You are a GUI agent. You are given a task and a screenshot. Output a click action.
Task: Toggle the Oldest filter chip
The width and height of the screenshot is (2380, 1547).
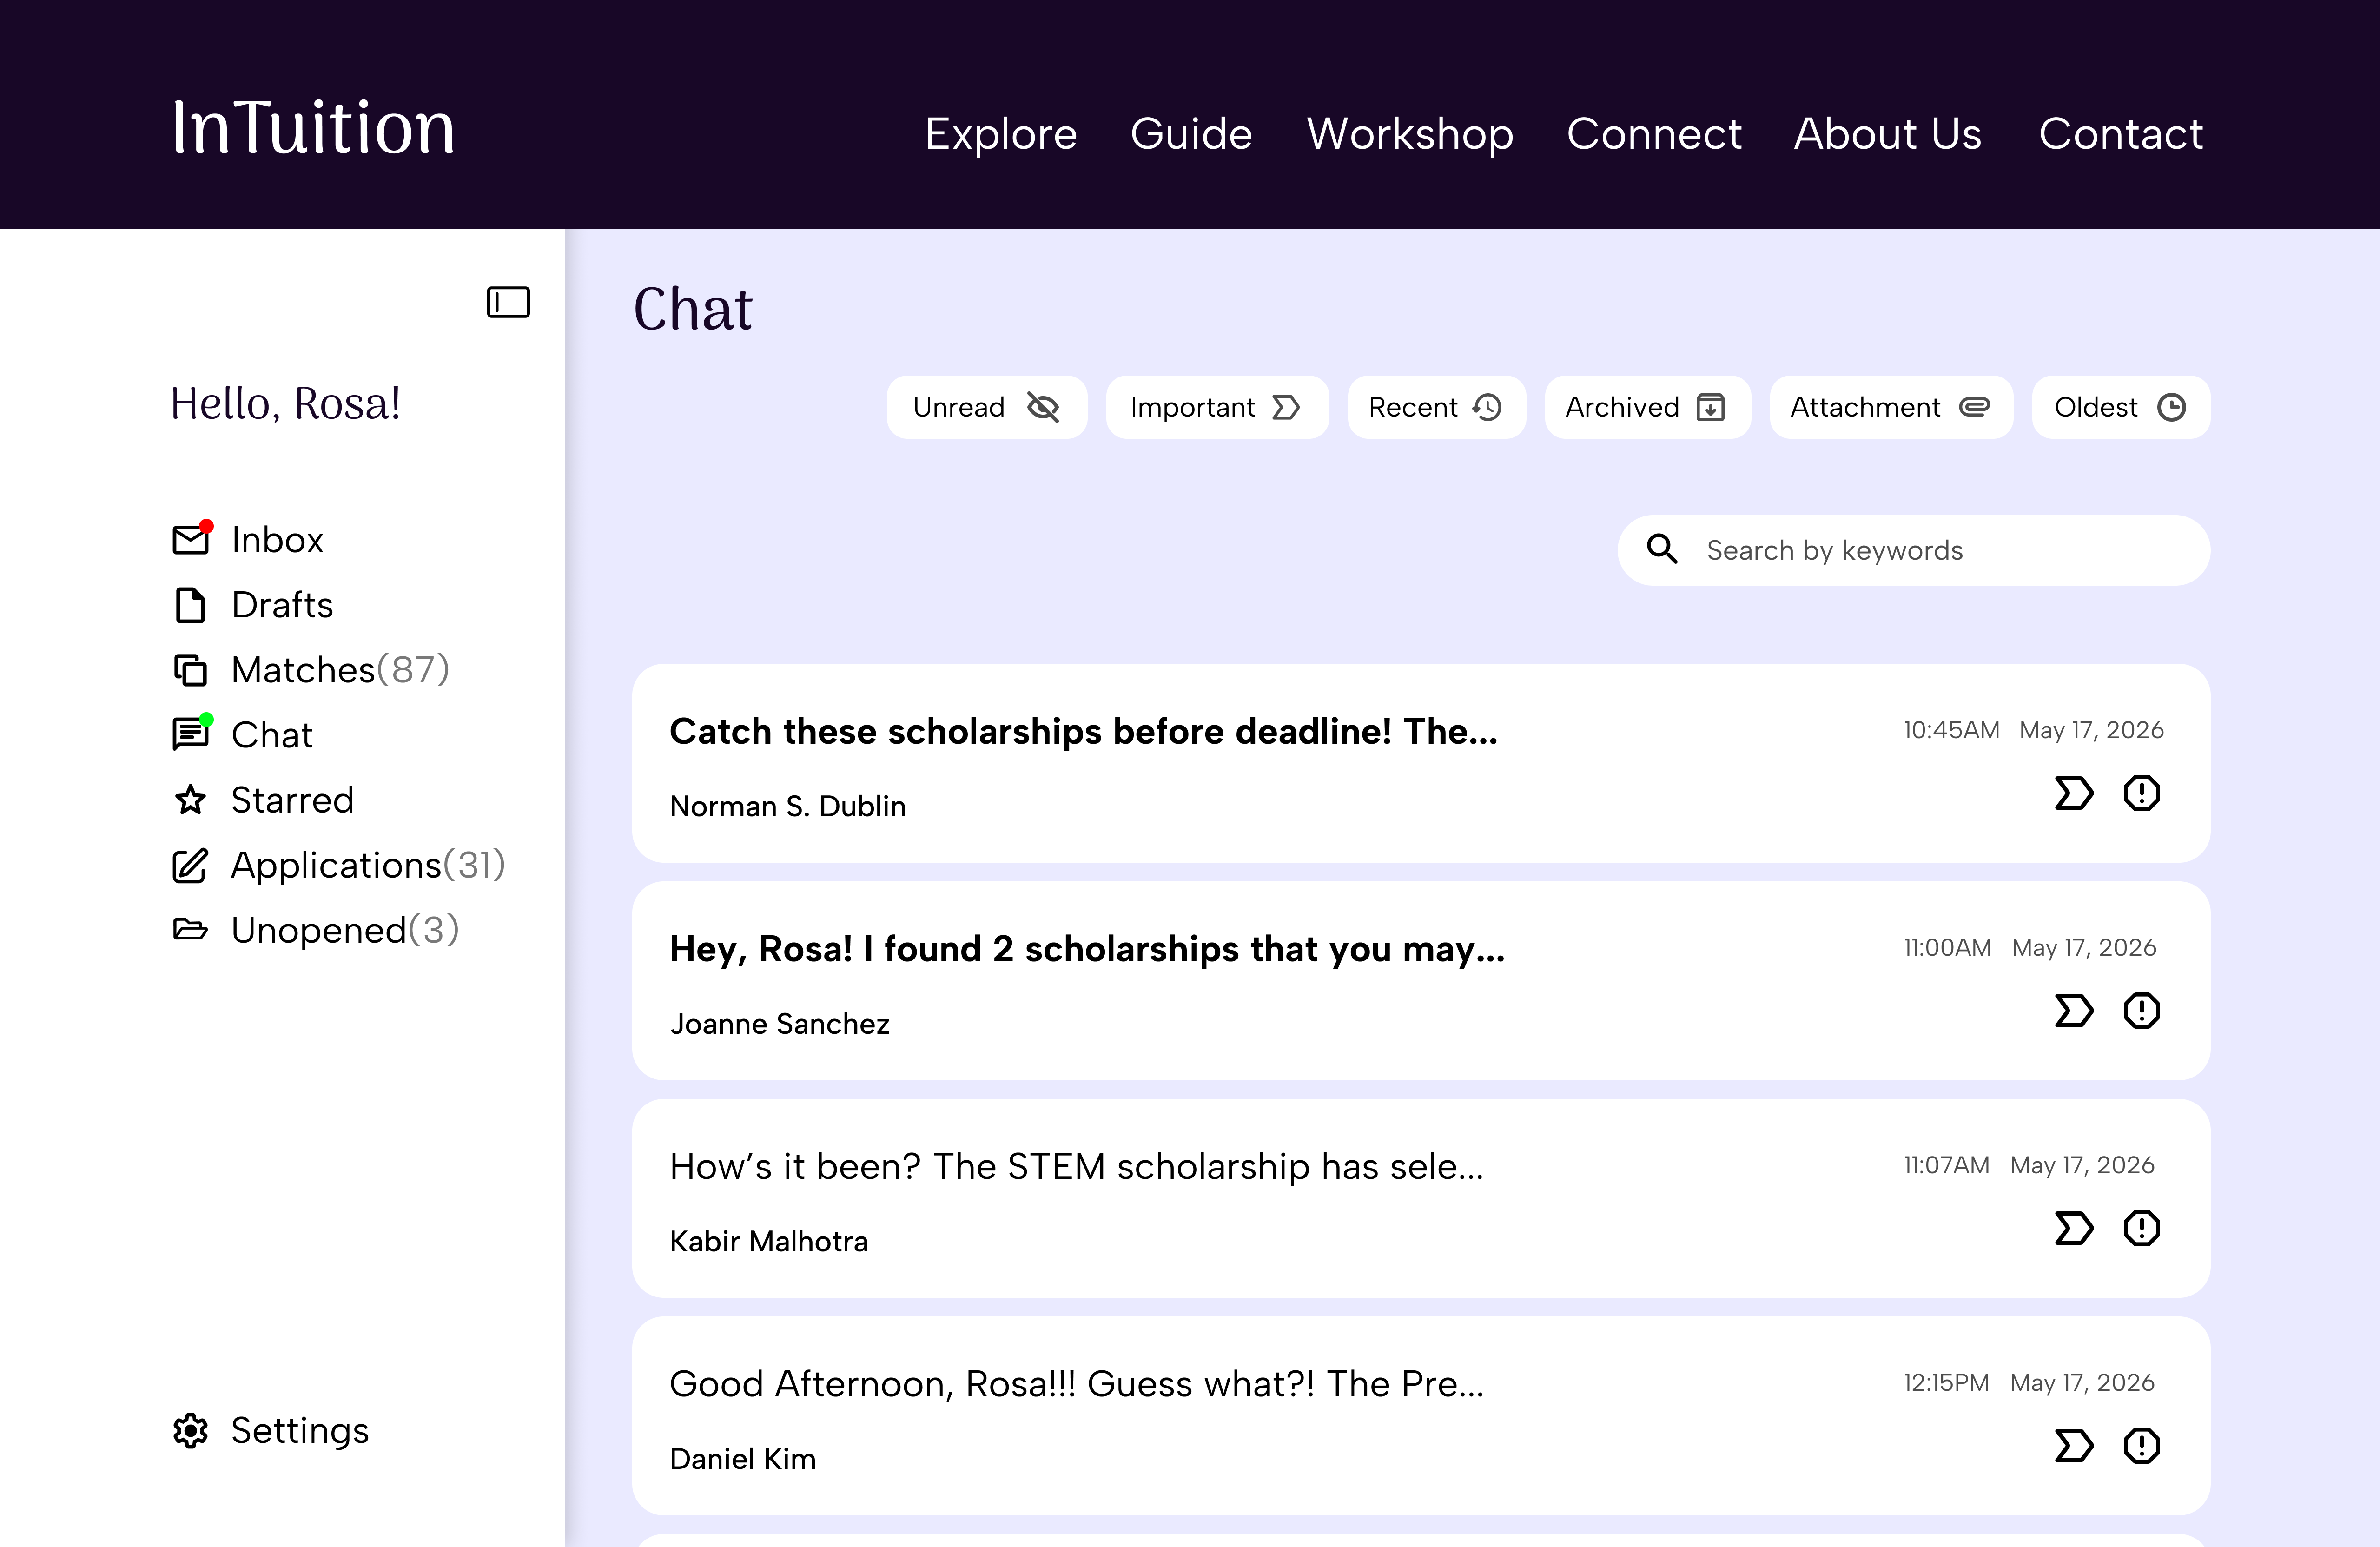coord(2121,407)
